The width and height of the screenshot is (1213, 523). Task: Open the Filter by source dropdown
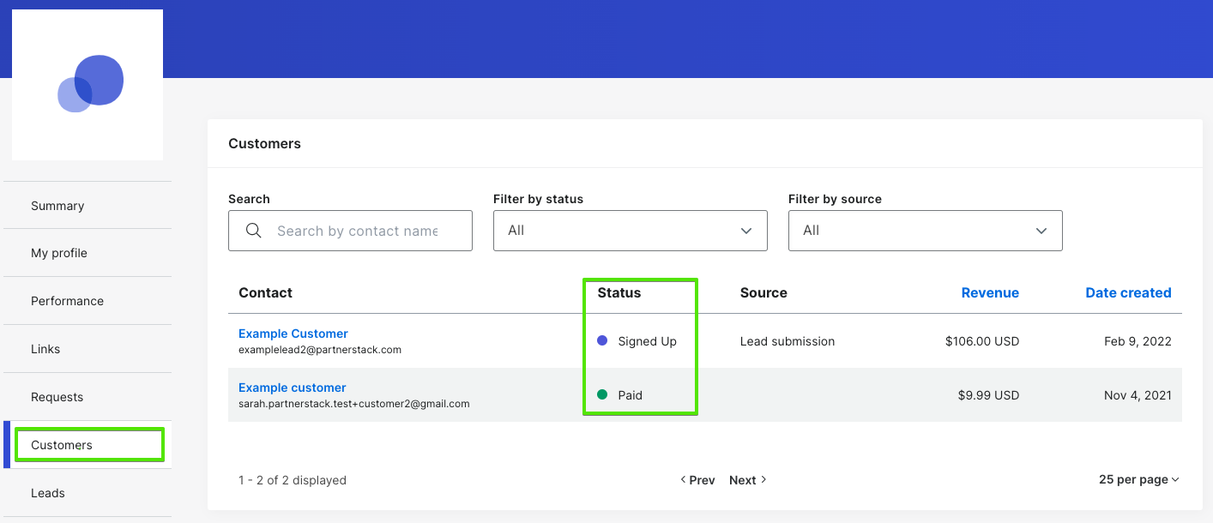[926, 231]
